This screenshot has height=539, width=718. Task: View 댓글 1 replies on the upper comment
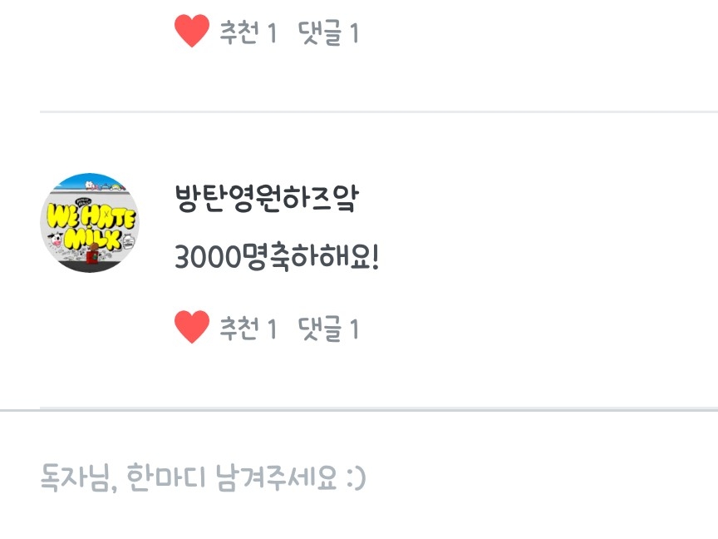(328, 33)
